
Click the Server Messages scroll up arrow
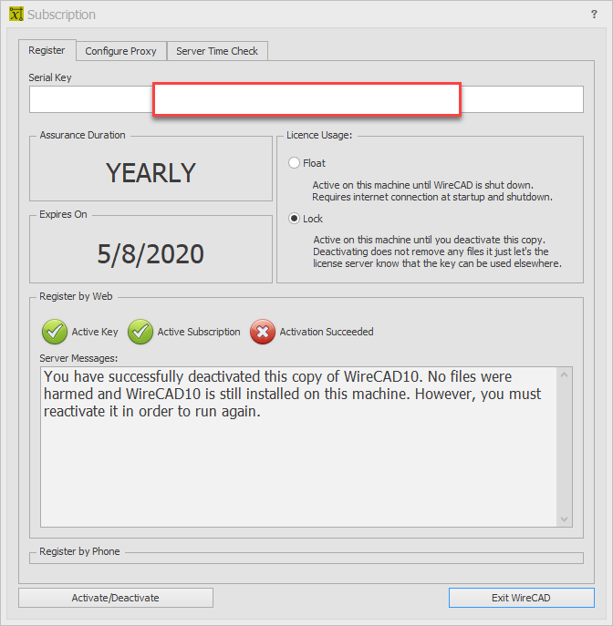click(x=565, y=375)
